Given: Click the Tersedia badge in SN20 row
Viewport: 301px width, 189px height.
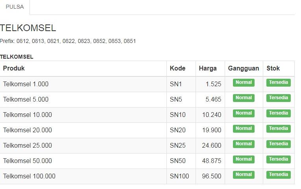Looking at the screenshot, I should click(279, 129).
